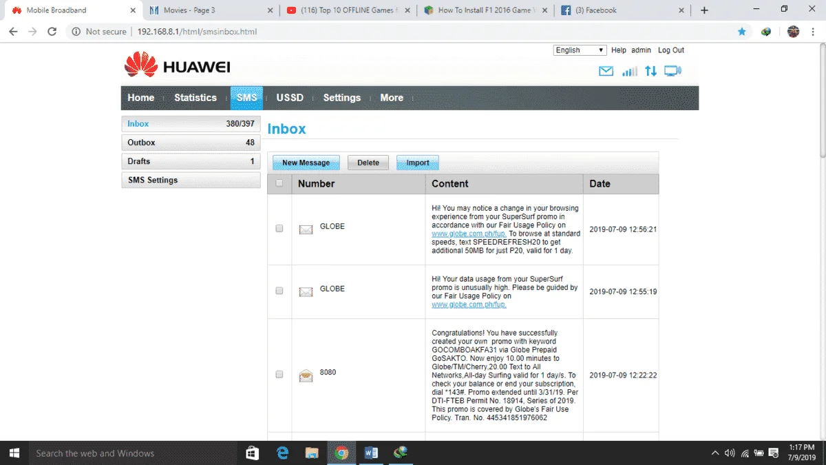Image resolution: width=826 pixels, height=465 pixels.
Task: Open globe.com.ph/fup link in second message
Action: point(469,304)
